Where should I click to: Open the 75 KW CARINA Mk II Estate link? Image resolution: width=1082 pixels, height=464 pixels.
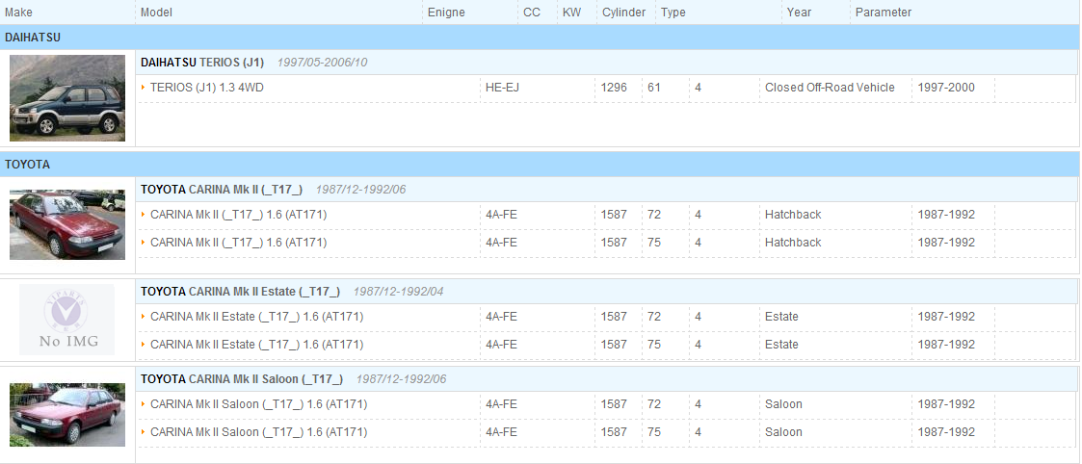256,344
